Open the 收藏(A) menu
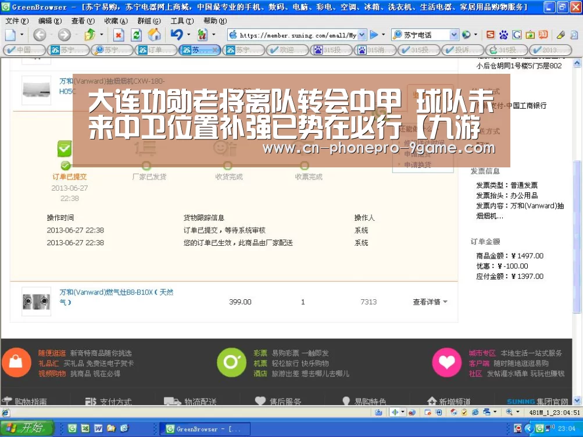This screenshot has height=437, width=583. pos(116,21)
